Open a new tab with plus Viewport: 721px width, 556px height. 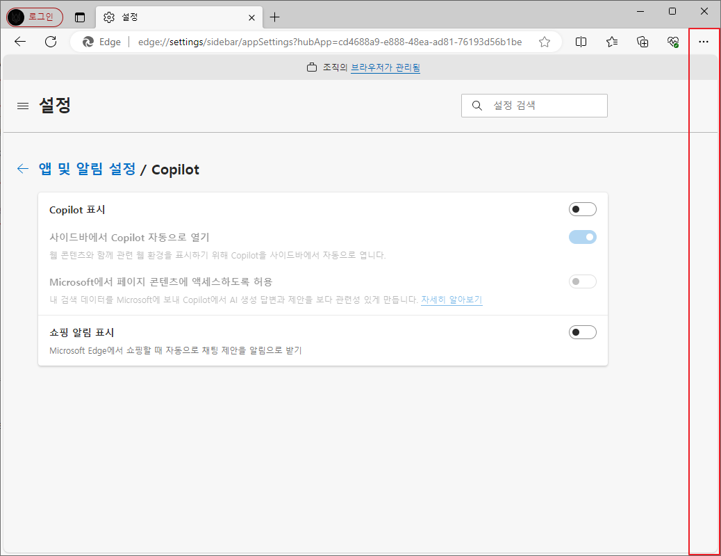[x=274, y=17]
